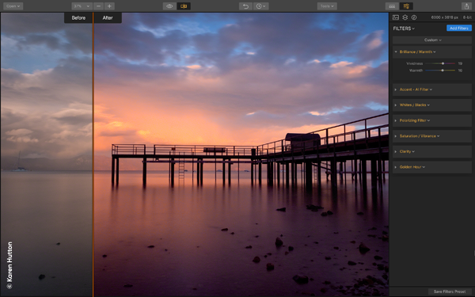Viewport: 475px width, 297px height.
Task: Click the Add Filters button
Action: pos(459,29)
